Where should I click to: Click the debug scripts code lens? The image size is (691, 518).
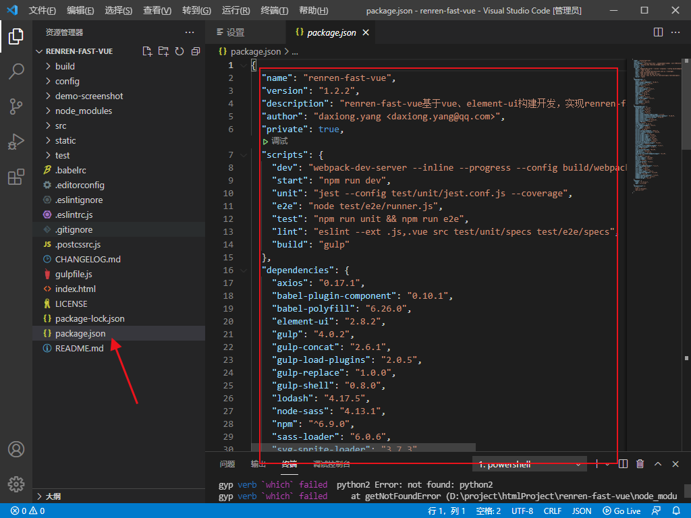(x=275, y=141)
